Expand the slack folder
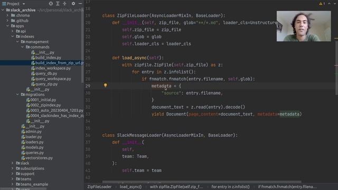The image size is (338, 190). (x=13, y=163)
